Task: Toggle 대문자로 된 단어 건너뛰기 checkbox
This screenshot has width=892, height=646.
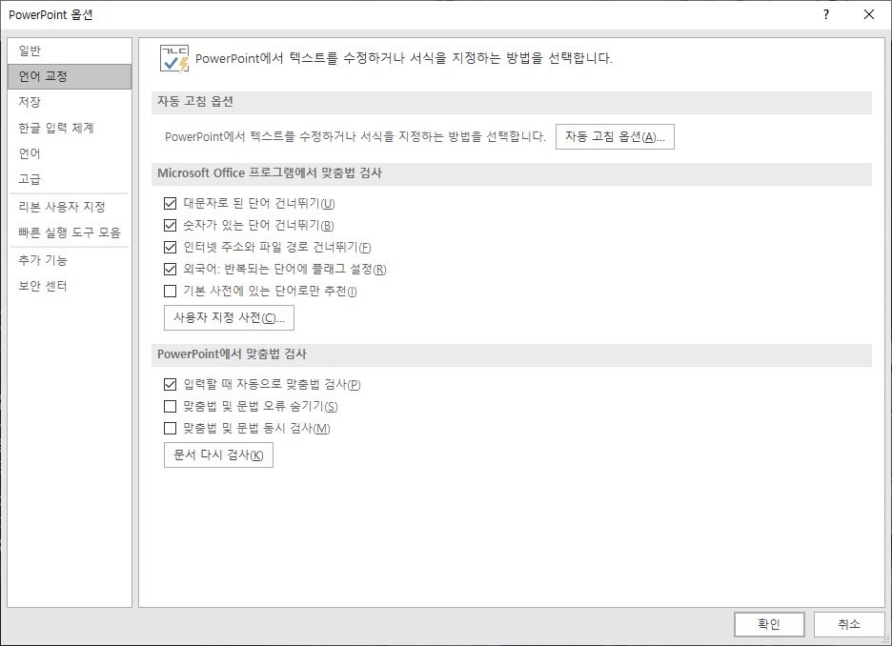Action: (170, 204)
